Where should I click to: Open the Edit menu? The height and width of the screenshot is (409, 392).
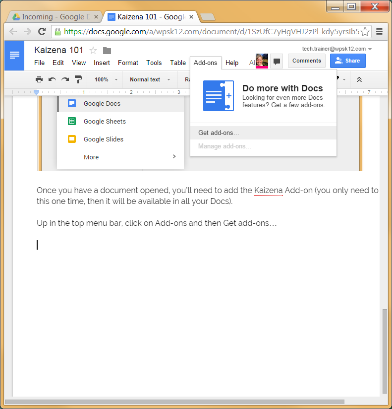point(58,63)
